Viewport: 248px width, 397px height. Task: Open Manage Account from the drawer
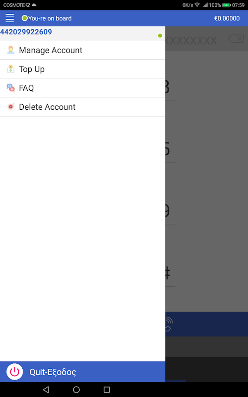click(82, 50)
